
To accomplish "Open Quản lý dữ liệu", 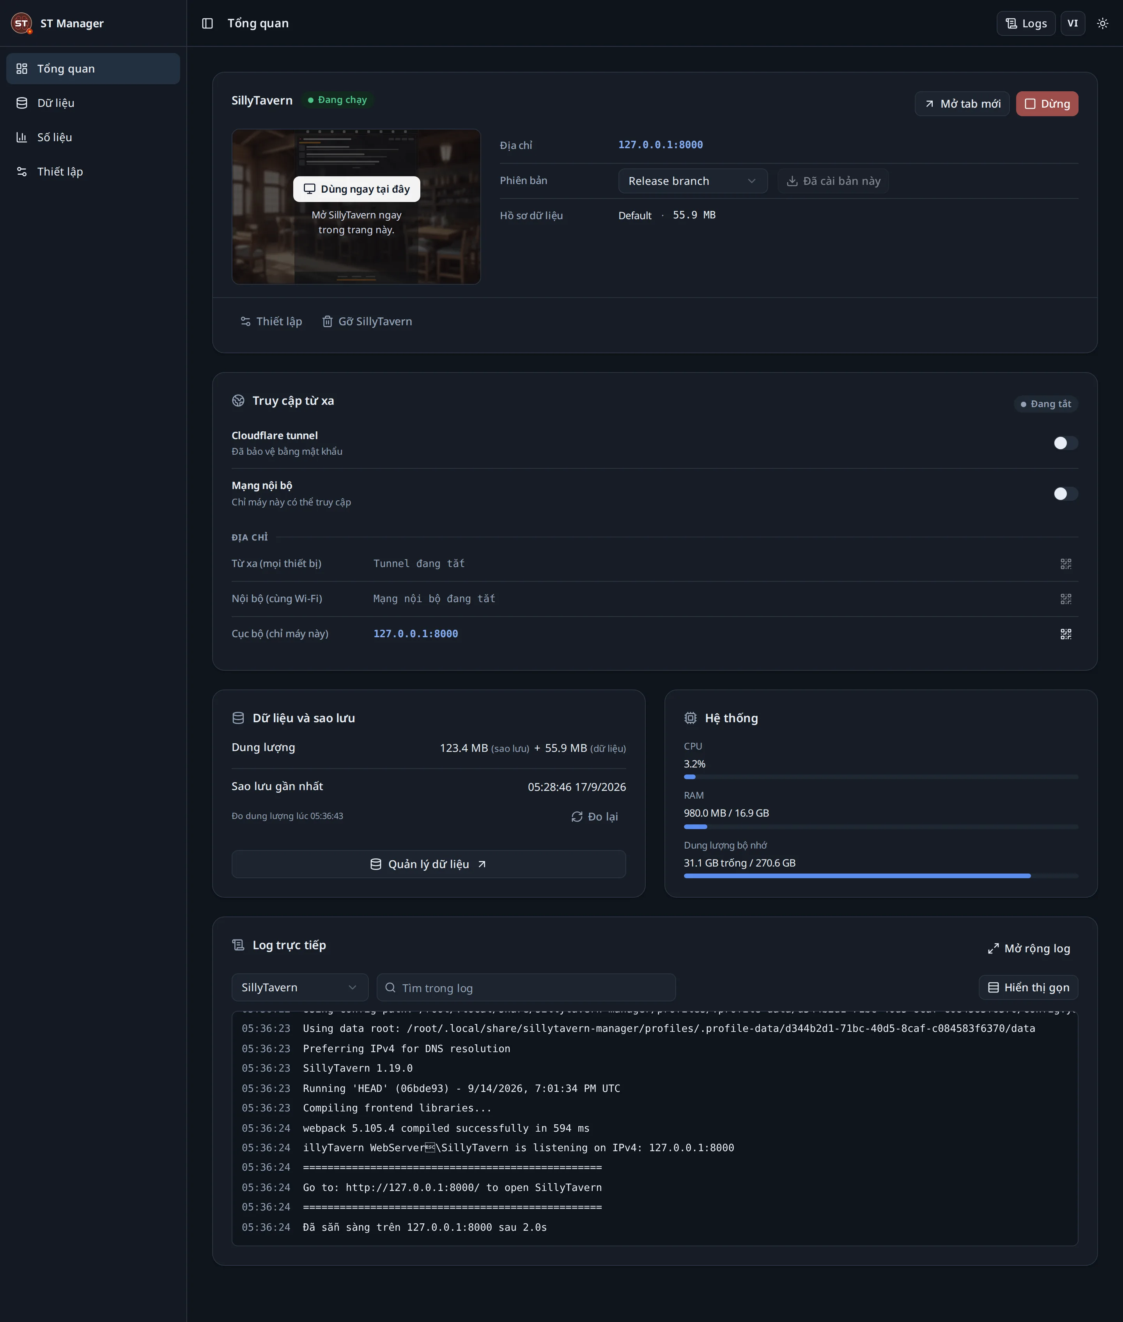I will (429, 864).
